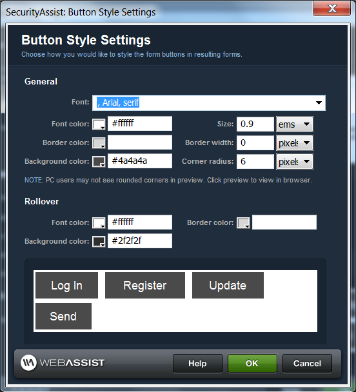
Task: Open General font color swatch picker
Action: click(99, 124)
